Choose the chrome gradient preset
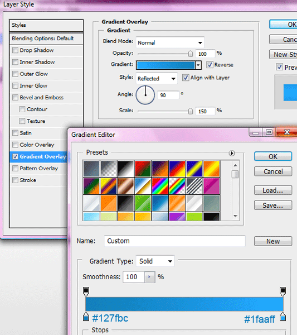The height and width of the screenshot is (335, 297). click(143, 186)
